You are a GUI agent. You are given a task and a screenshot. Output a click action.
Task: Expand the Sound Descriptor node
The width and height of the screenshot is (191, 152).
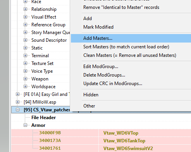26,40
